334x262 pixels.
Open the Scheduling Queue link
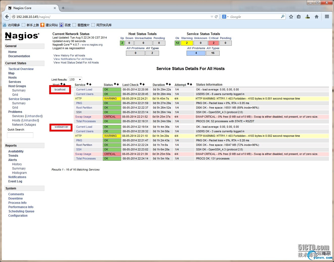tap(21, 211)
